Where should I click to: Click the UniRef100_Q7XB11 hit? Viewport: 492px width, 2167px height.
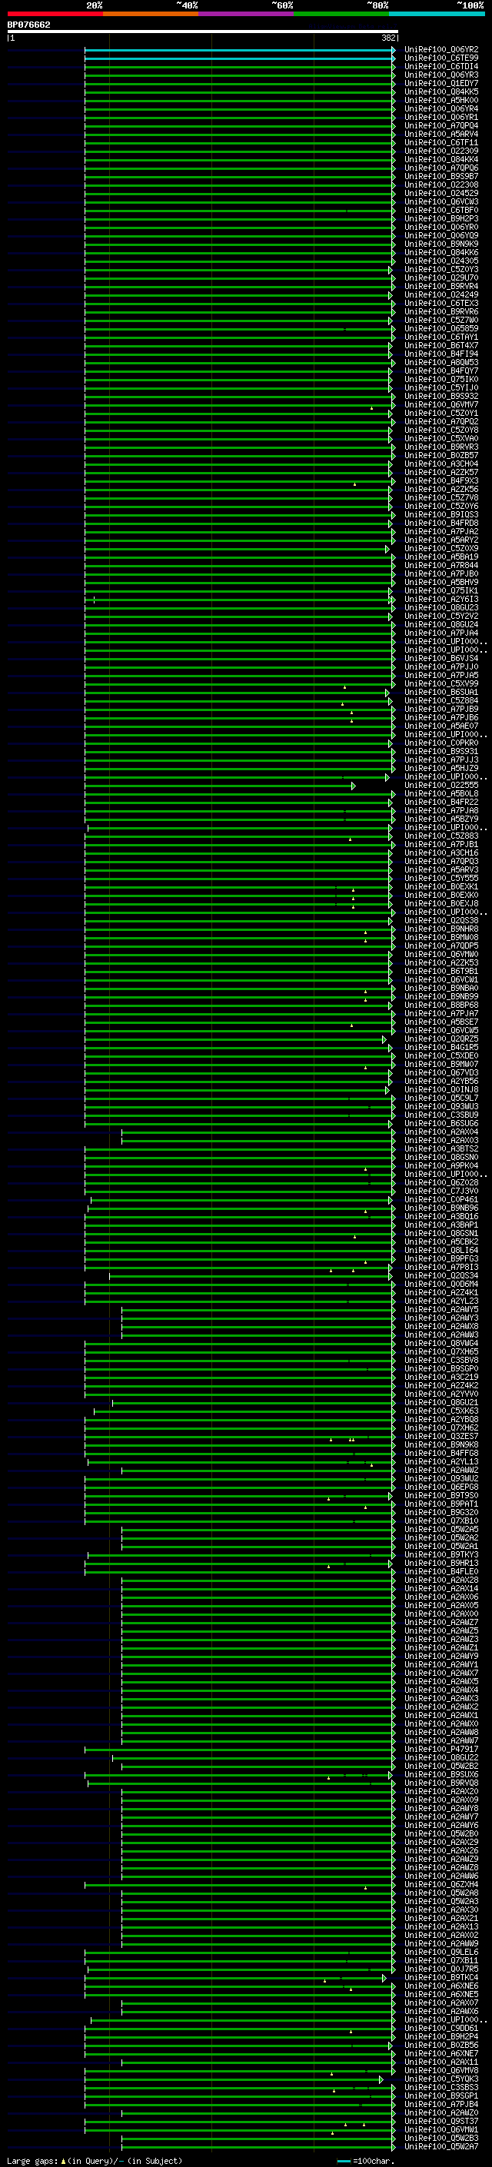(441, 1961)
